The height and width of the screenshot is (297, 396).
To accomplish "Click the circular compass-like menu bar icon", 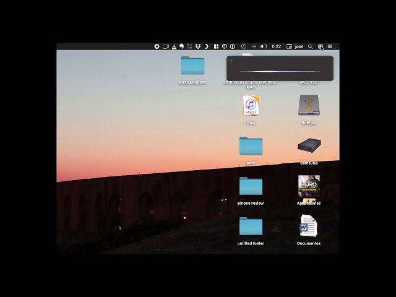I will 224,46.
